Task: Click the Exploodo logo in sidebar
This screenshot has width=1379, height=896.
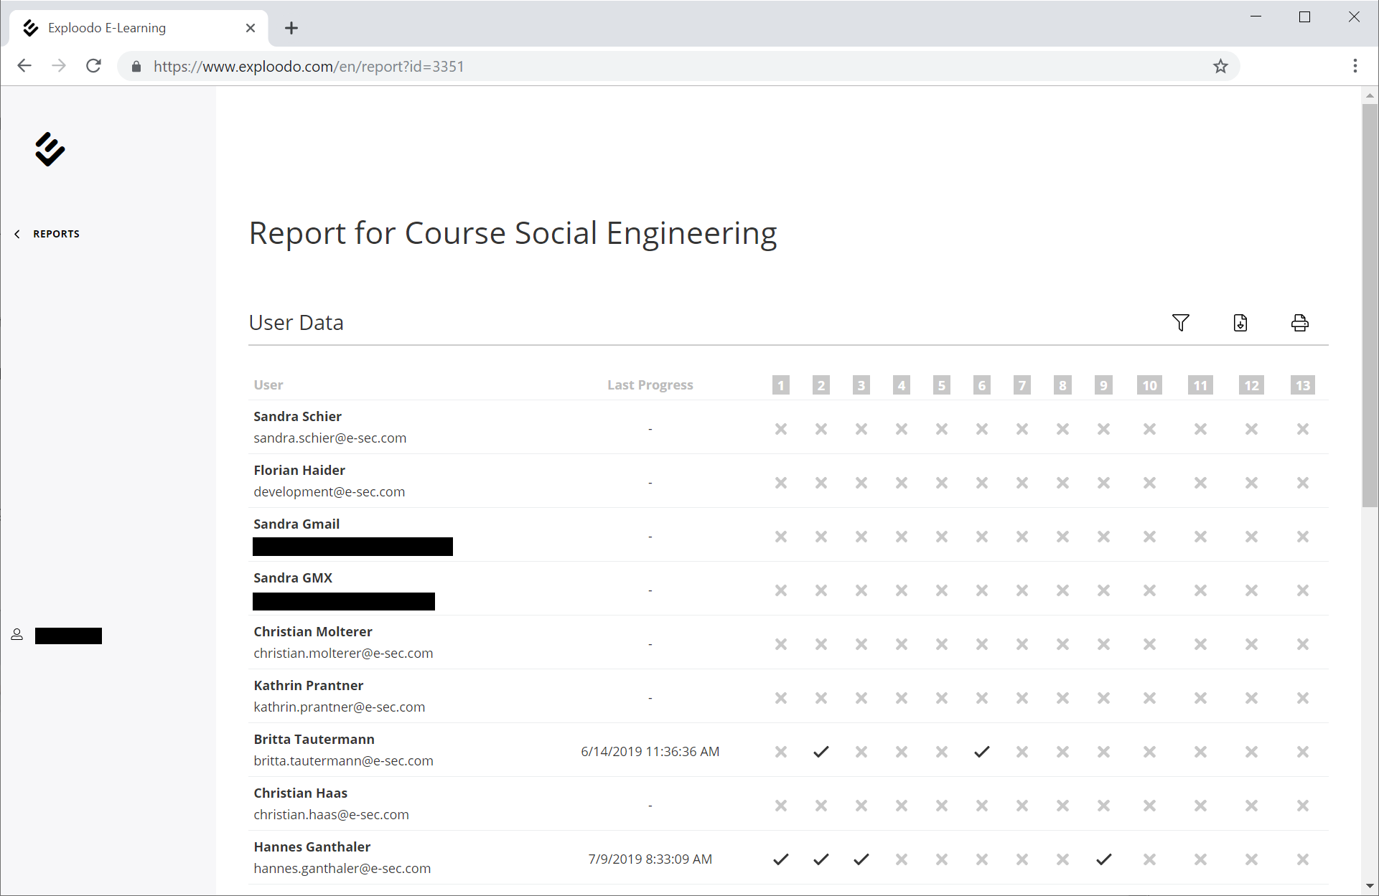Action: click(50, 149)
